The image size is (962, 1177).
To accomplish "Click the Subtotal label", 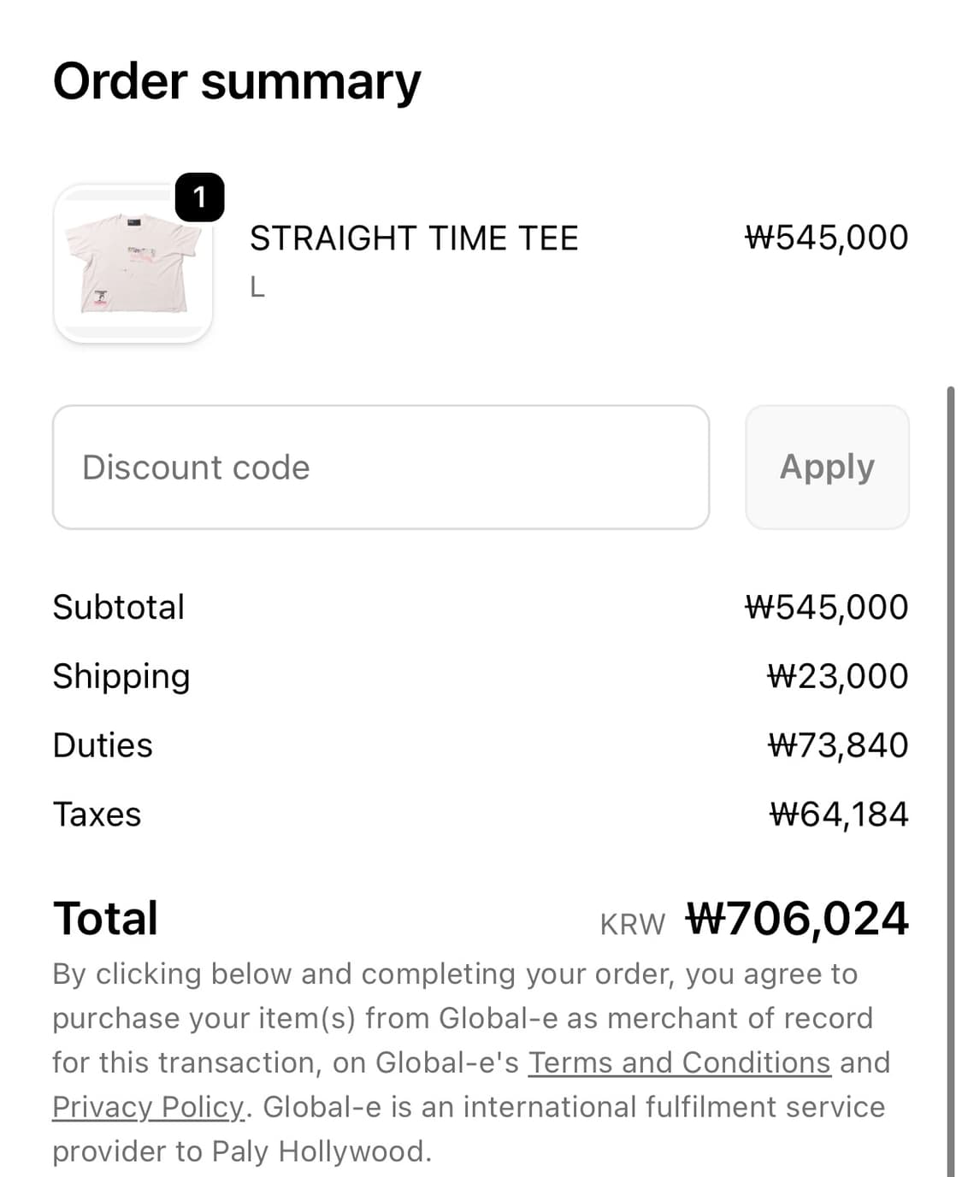I will pos(118,607).
